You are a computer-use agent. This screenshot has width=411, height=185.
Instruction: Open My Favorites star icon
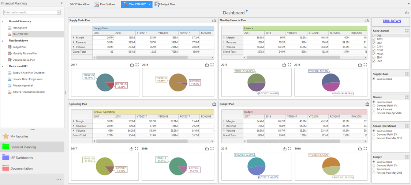click(x=5, y=136)
